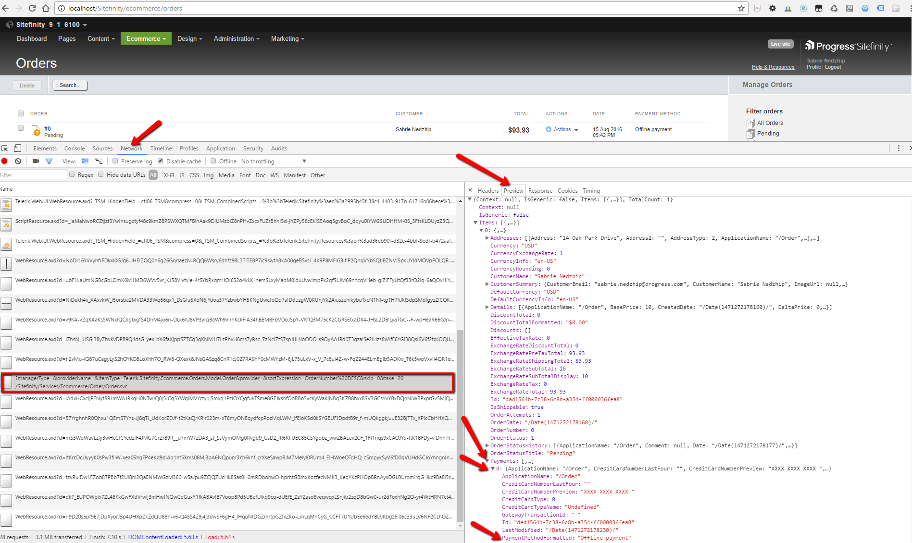The height and width of the screenshot is (543, 912).
Task: Bookmark page with star icon
Action: [x=741, y=8]
